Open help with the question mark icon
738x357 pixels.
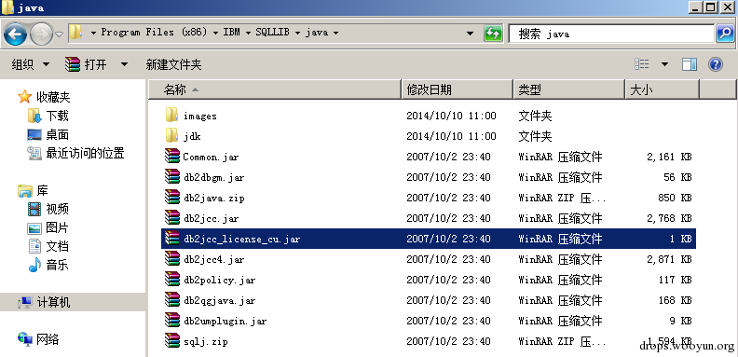(716, 64)
